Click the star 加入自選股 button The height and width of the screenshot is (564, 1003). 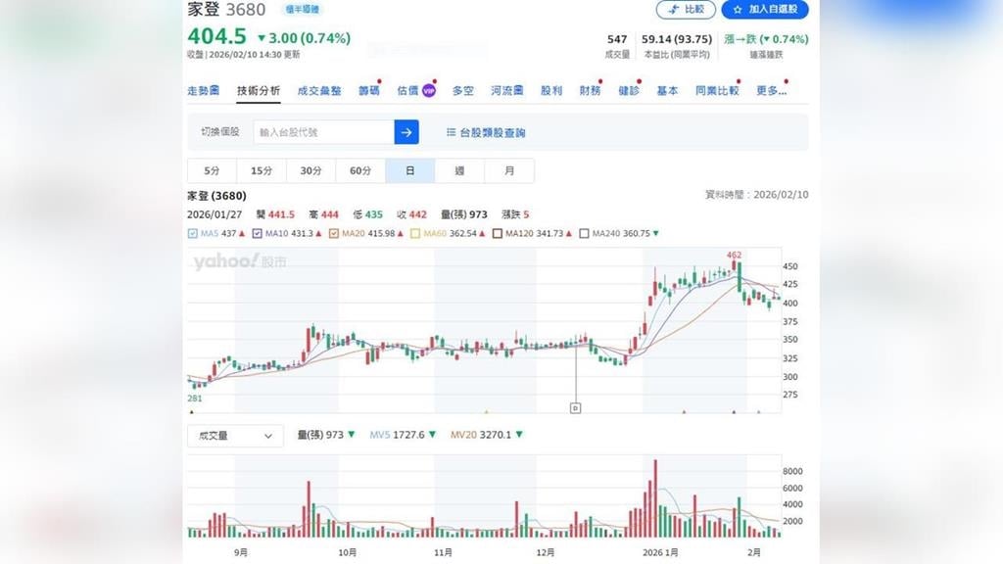(765, 10)
